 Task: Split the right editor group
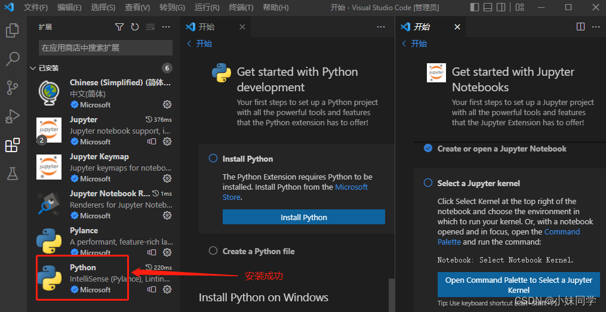pos(580,27)
